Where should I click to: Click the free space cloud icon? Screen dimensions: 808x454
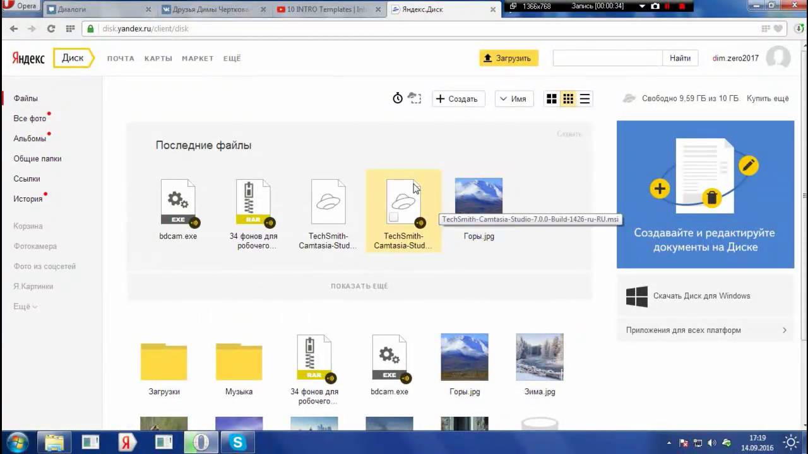629,98
